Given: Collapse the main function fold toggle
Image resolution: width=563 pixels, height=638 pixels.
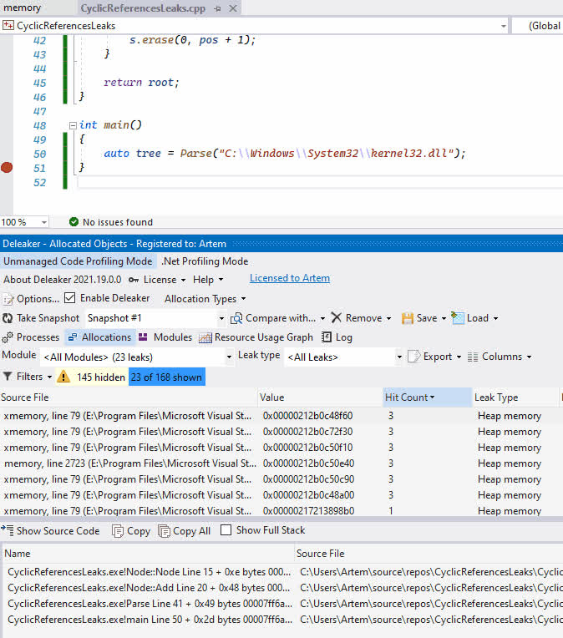Looking at the screenshot, I should tap(73, 125).
